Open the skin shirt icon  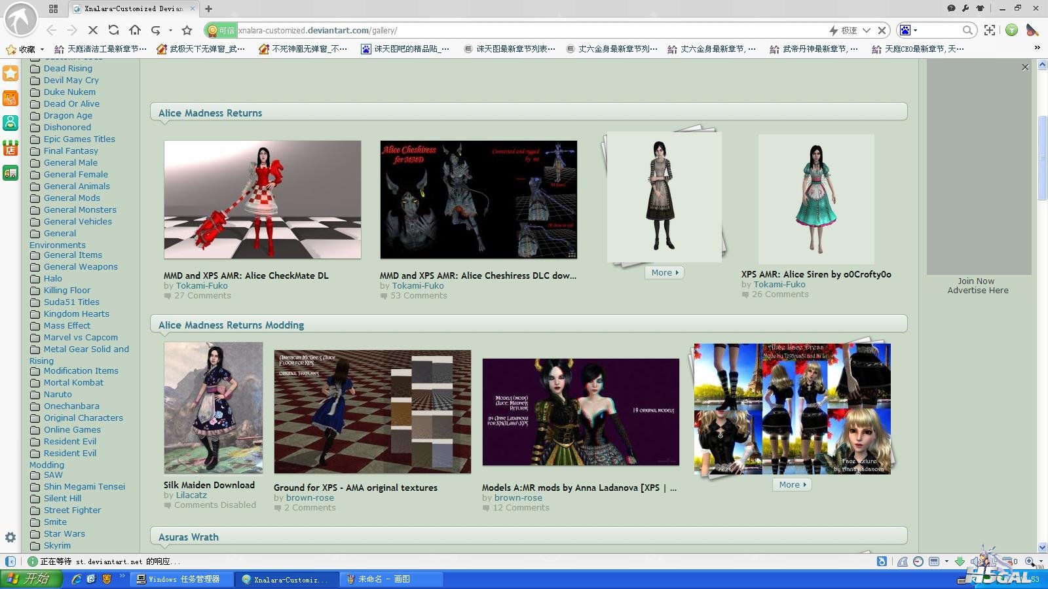tap(980, 9)
